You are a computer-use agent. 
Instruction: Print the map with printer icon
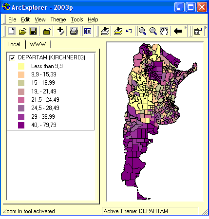coord(74,31)
